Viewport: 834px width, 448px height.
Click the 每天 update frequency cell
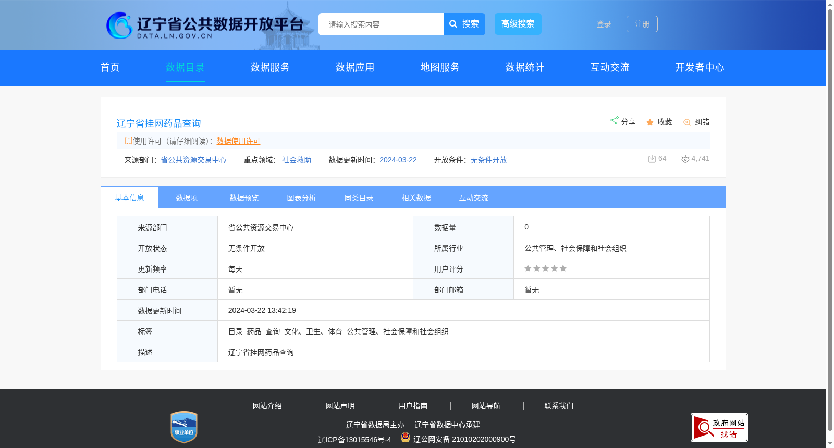tap(315, 269)
